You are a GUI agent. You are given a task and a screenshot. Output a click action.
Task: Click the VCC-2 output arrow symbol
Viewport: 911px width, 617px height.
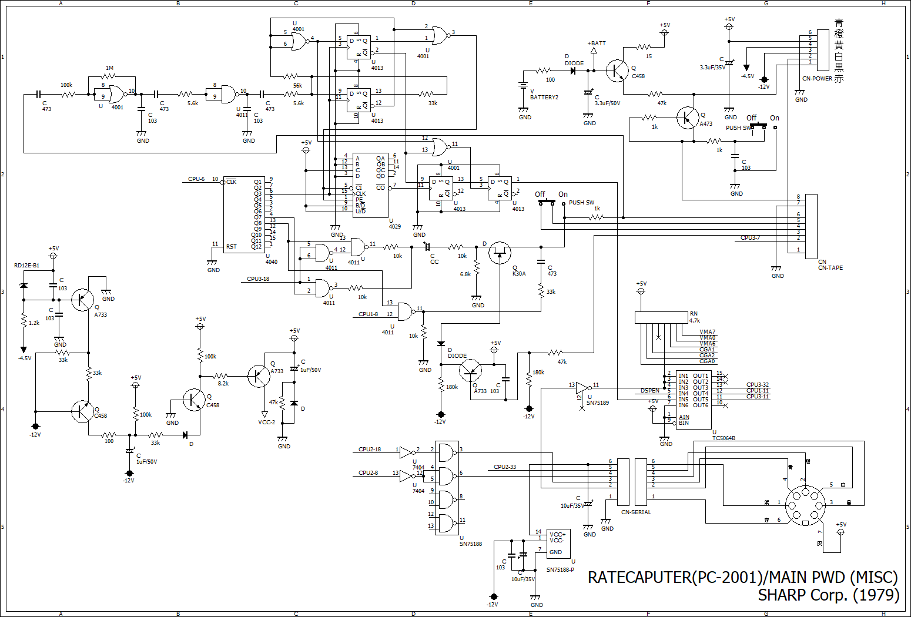(264, 414)
